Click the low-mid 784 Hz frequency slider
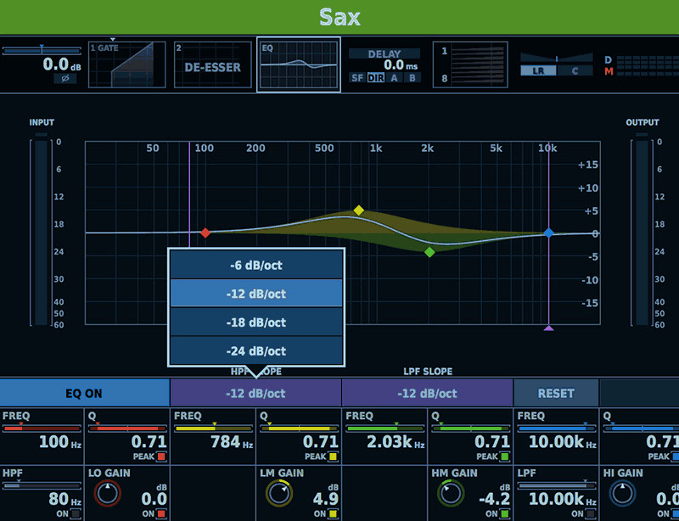The height and width of the screenshot is (521, 679). tap(214, 429)
